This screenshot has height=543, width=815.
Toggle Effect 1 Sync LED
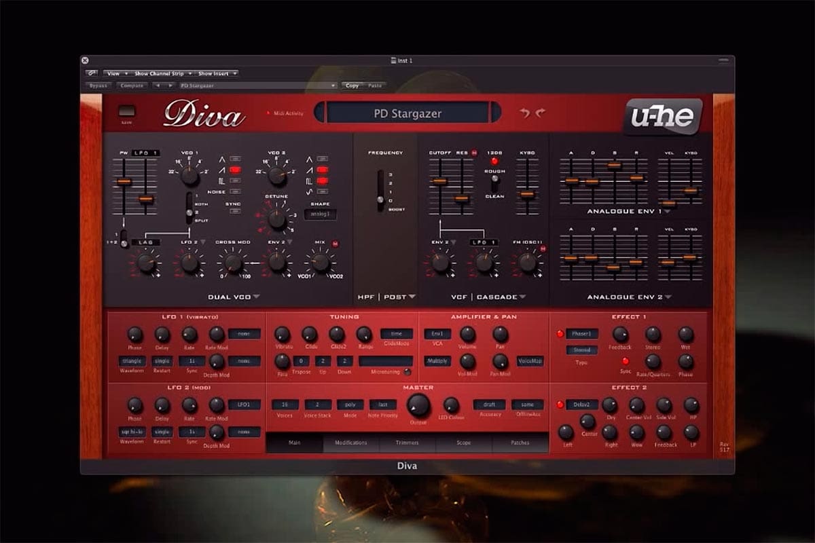point(626,361)
